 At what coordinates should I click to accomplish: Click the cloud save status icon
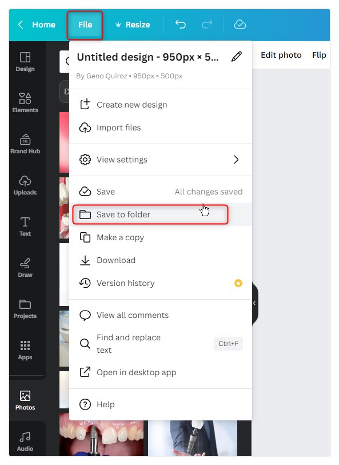[x=240, y=25]
